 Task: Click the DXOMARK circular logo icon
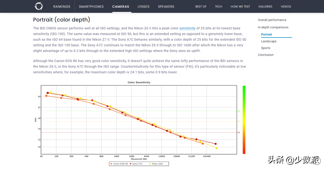[39, 6]
